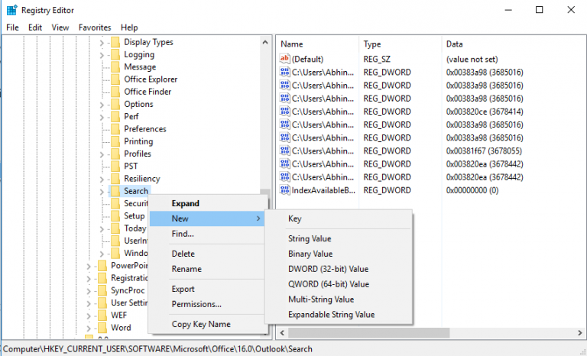Click the Message folder icon
The width and height of the screenshot is (587, 356).
pyautogui.click(x=115, y=66)
